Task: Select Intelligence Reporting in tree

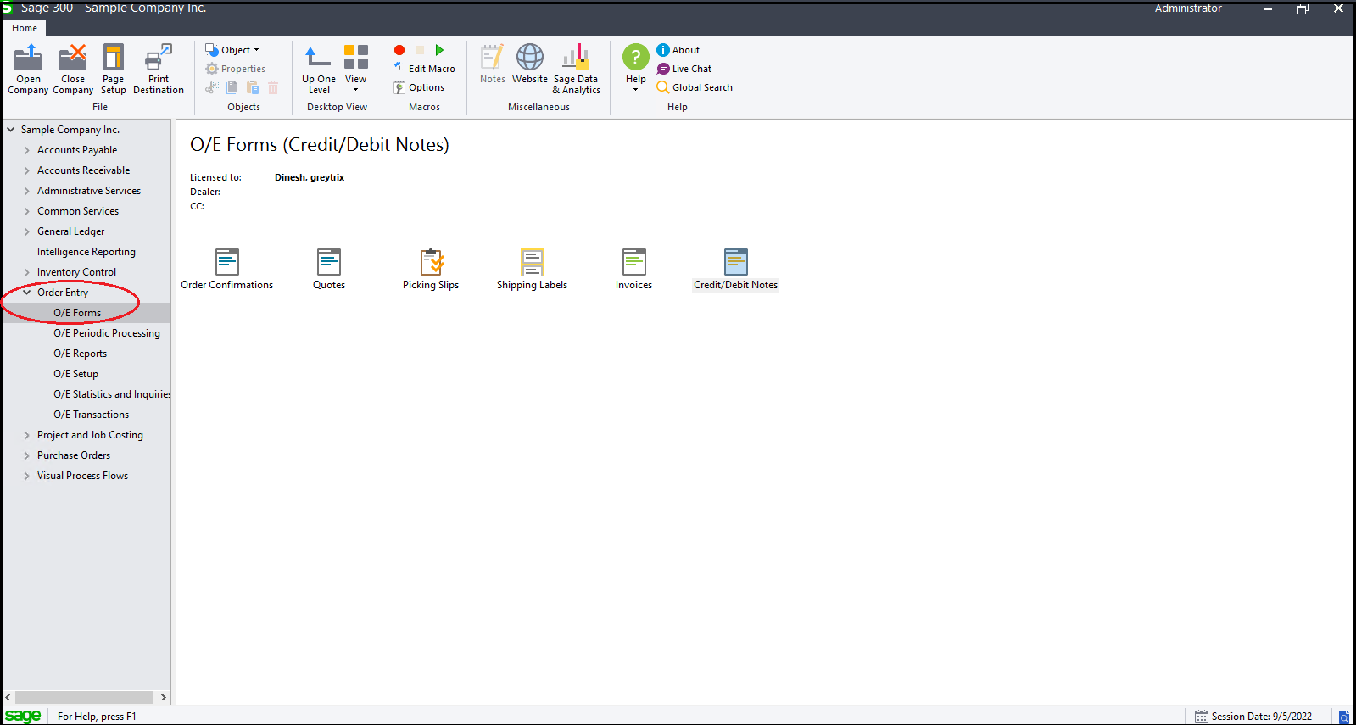Action: tap(86, 252)
